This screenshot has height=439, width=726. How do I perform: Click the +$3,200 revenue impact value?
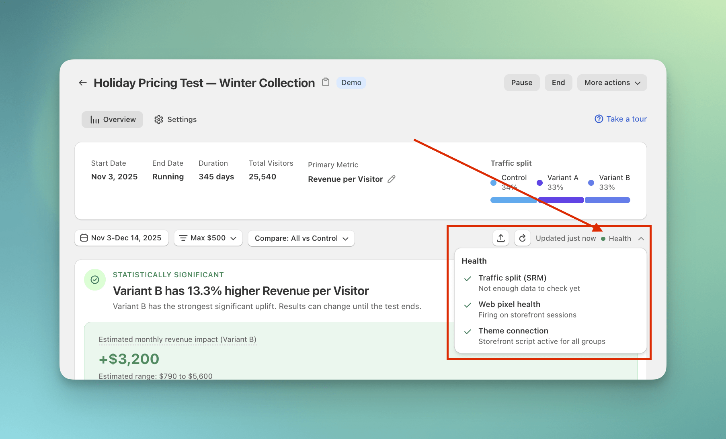pyautogui.click(x=129, y=359)
